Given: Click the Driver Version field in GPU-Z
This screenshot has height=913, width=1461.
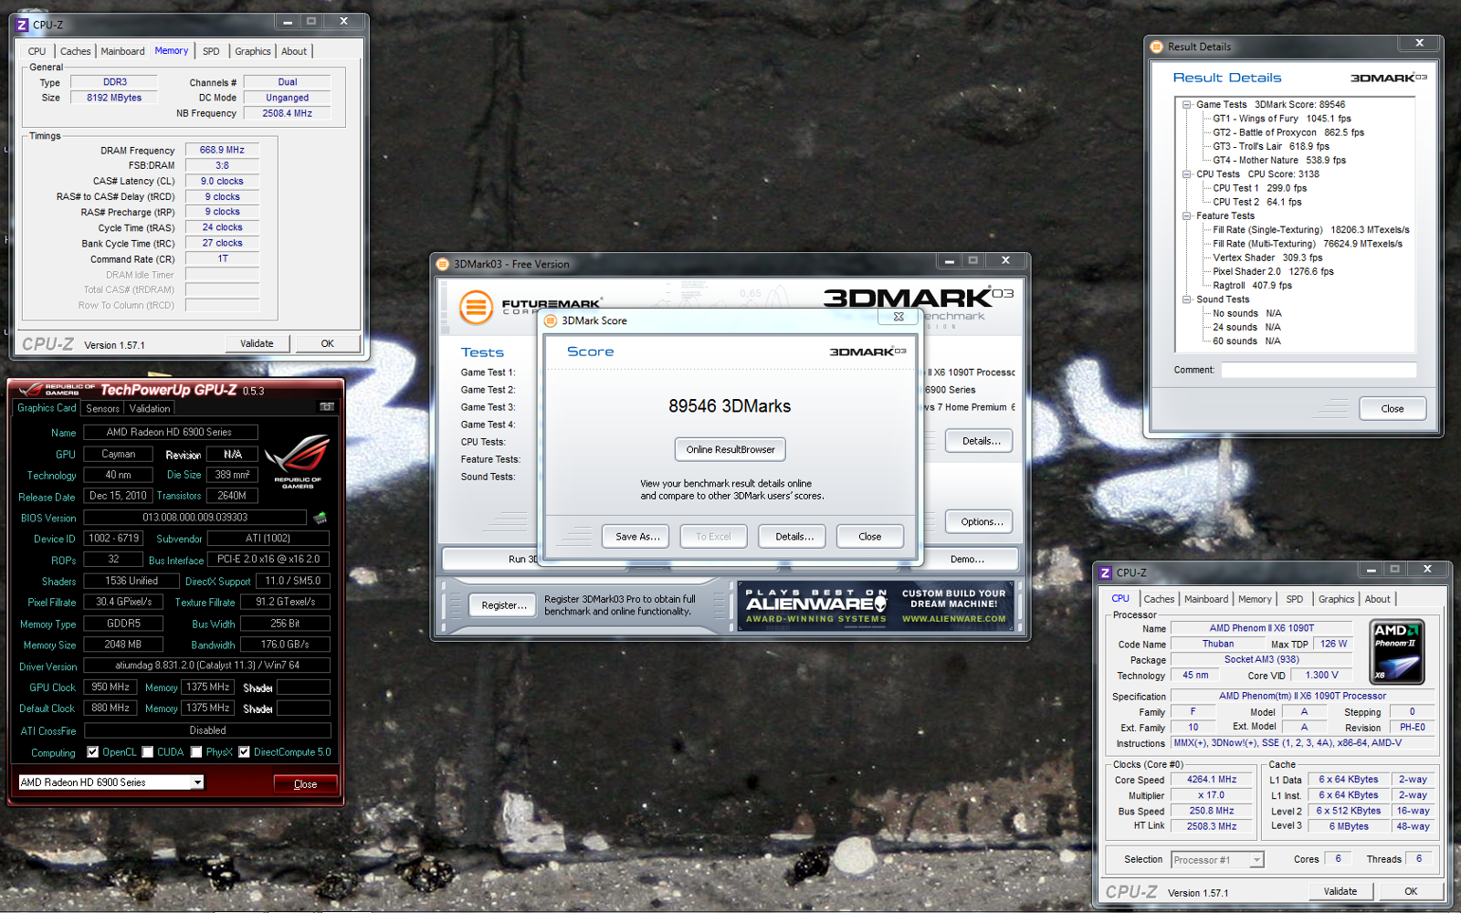Looking at the screenshot, I should tap(207, 666).
